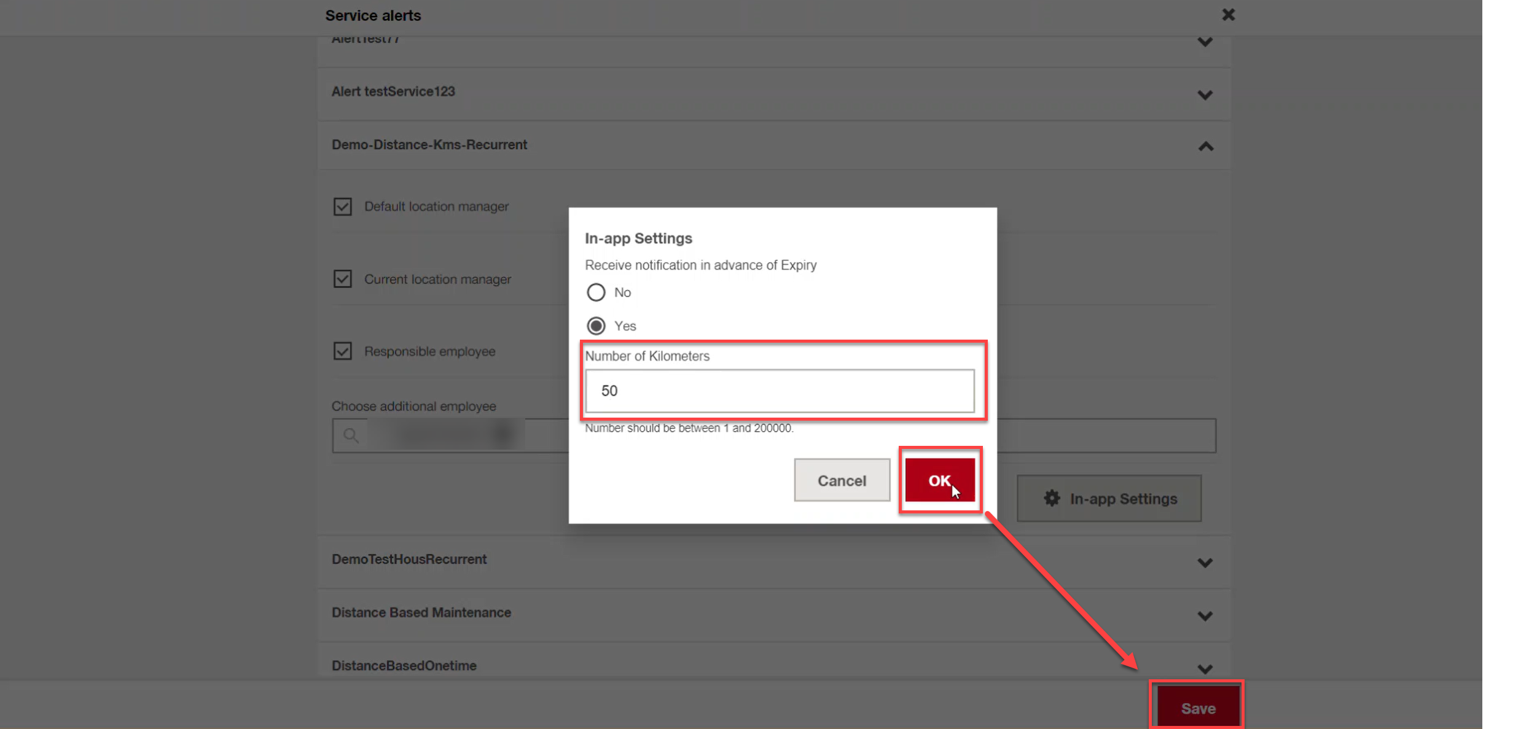This screenshot has width=1537, height=729.
Task: Expand Distance Based Maintenance section
Action: [x=1205, y=615]
